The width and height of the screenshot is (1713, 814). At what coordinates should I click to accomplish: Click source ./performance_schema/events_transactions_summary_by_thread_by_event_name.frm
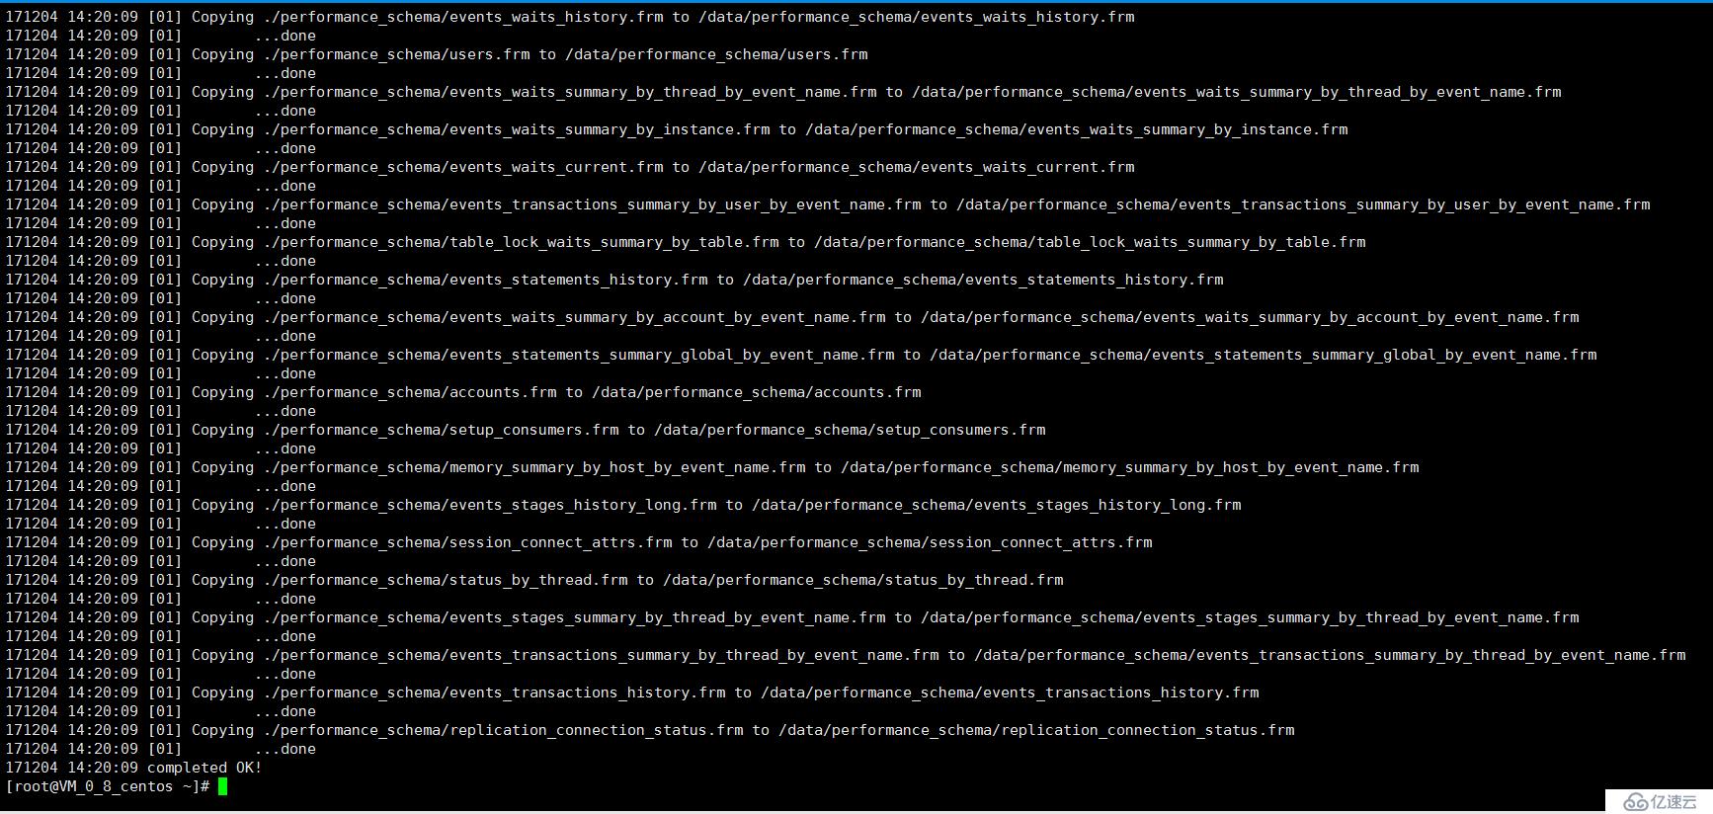[x=601, y=655]
